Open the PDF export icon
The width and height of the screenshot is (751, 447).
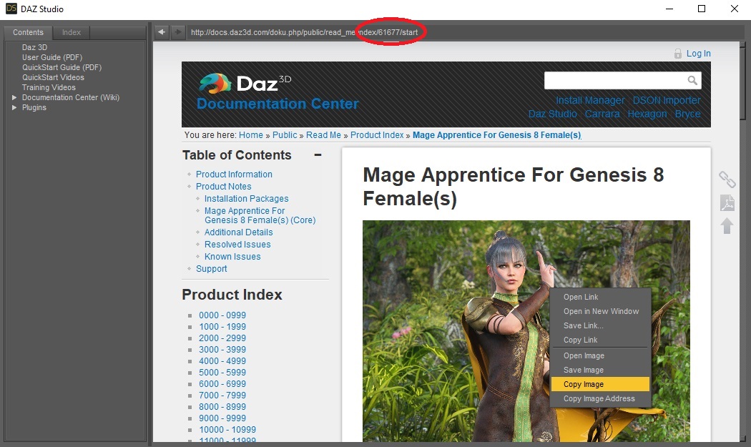point(727,204)
